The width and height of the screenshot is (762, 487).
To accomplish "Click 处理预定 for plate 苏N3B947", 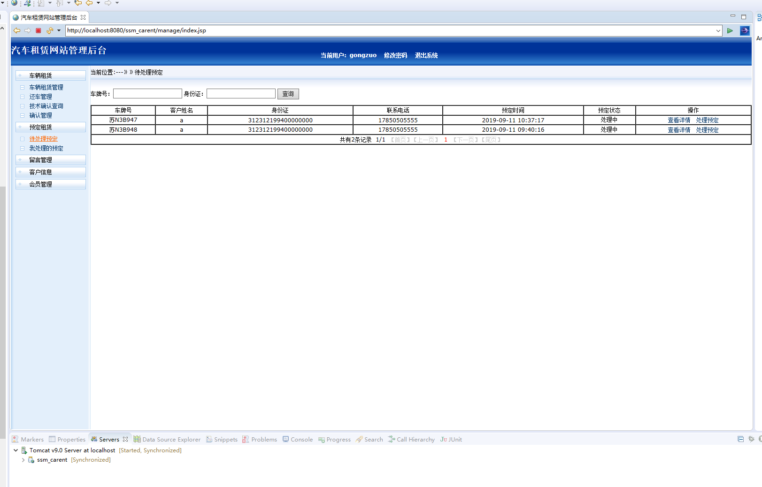I will click(x=707, y=120).
